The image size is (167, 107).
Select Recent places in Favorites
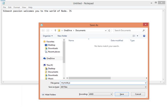click(54, 52)
